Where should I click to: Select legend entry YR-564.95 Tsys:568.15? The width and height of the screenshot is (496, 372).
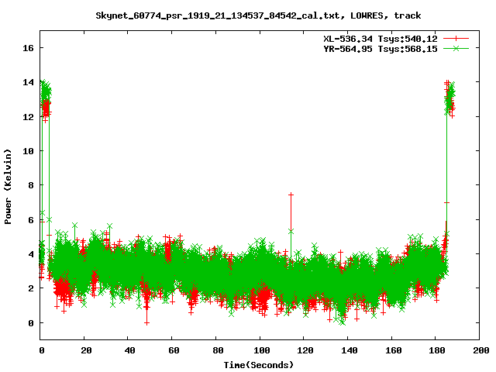pos(381,49)
